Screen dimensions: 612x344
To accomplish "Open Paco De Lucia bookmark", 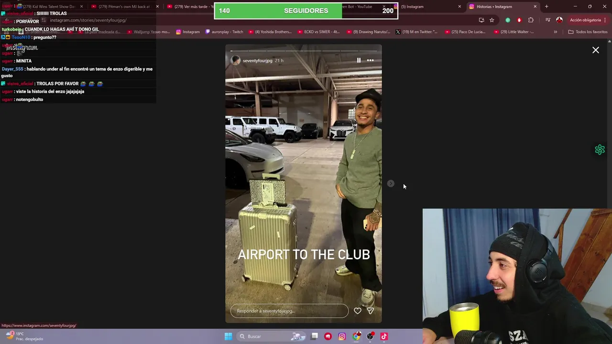I will pos(465,32).
